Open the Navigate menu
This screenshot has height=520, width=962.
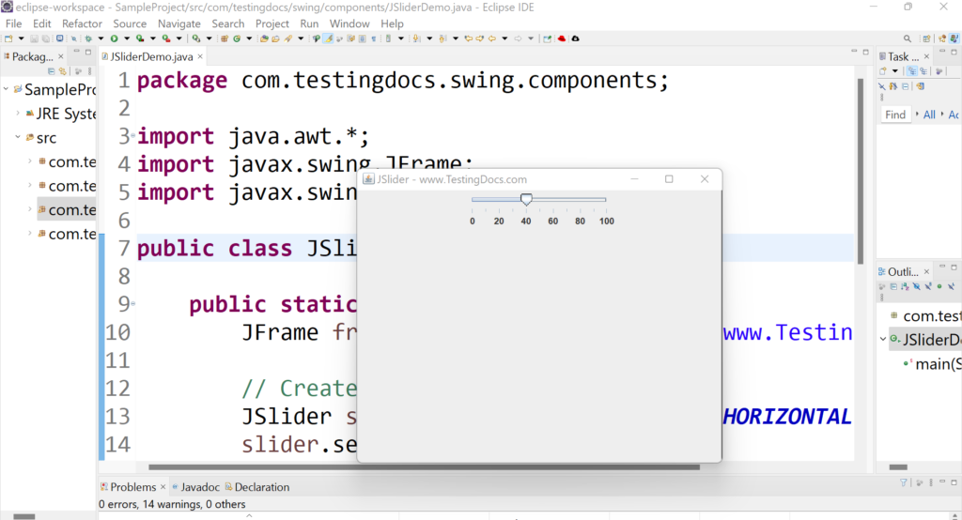point(179,23)
